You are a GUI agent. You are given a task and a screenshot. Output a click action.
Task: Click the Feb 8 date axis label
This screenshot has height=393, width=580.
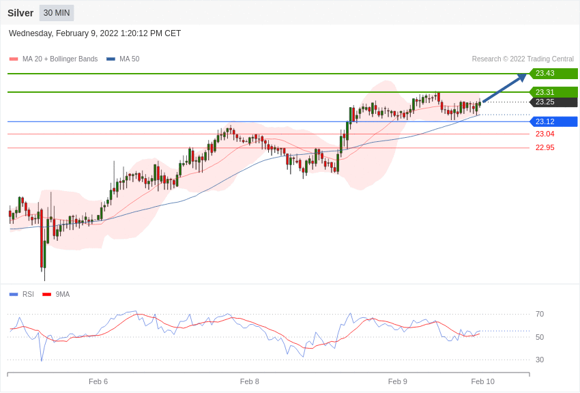point(249,381)
